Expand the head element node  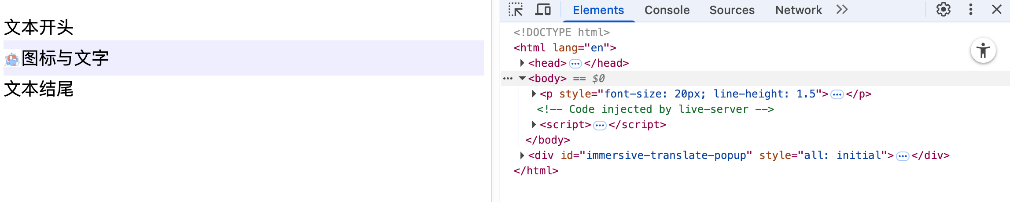522,63
